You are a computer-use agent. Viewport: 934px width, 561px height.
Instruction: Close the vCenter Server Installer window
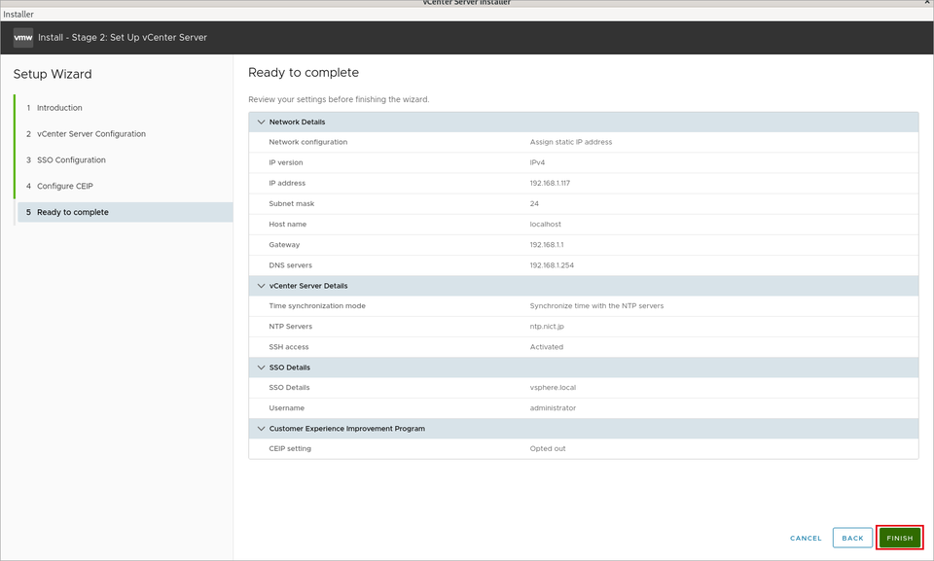(x=927, y=3)
